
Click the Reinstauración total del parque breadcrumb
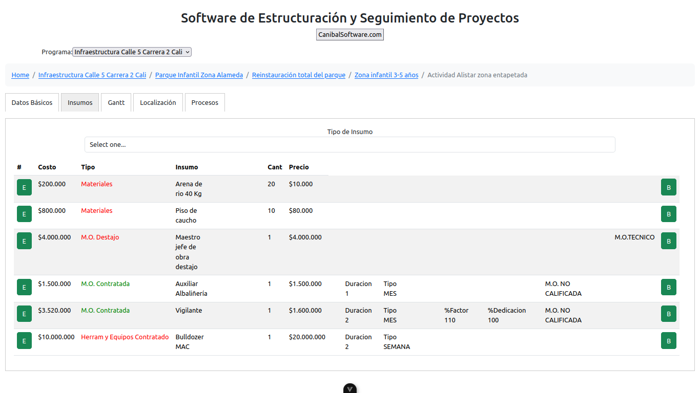coord(299,75)
